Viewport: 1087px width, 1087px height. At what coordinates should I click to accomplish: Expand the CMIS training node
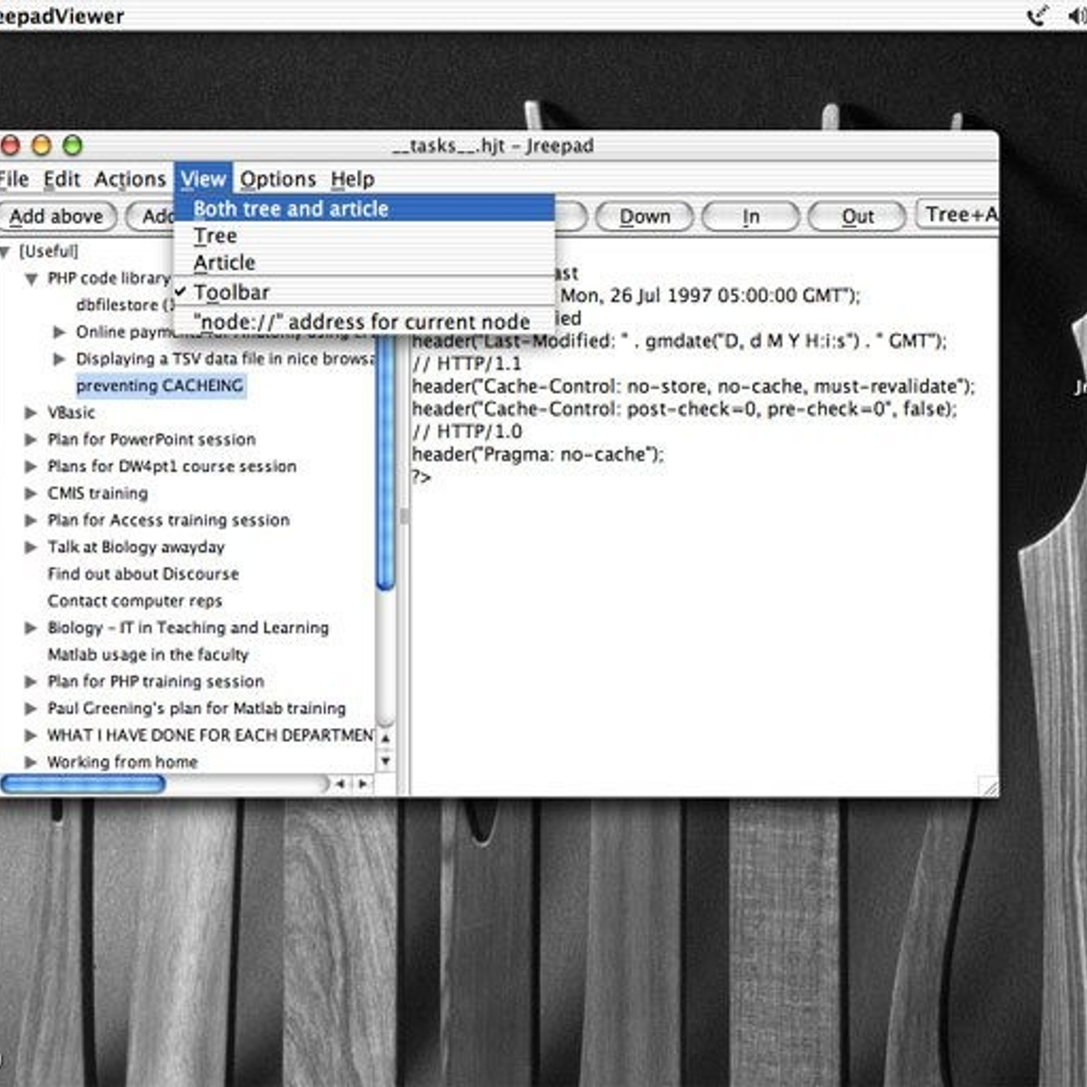(31, 494)
